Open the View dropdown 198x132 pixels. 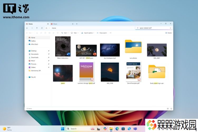tap(75, 33)
